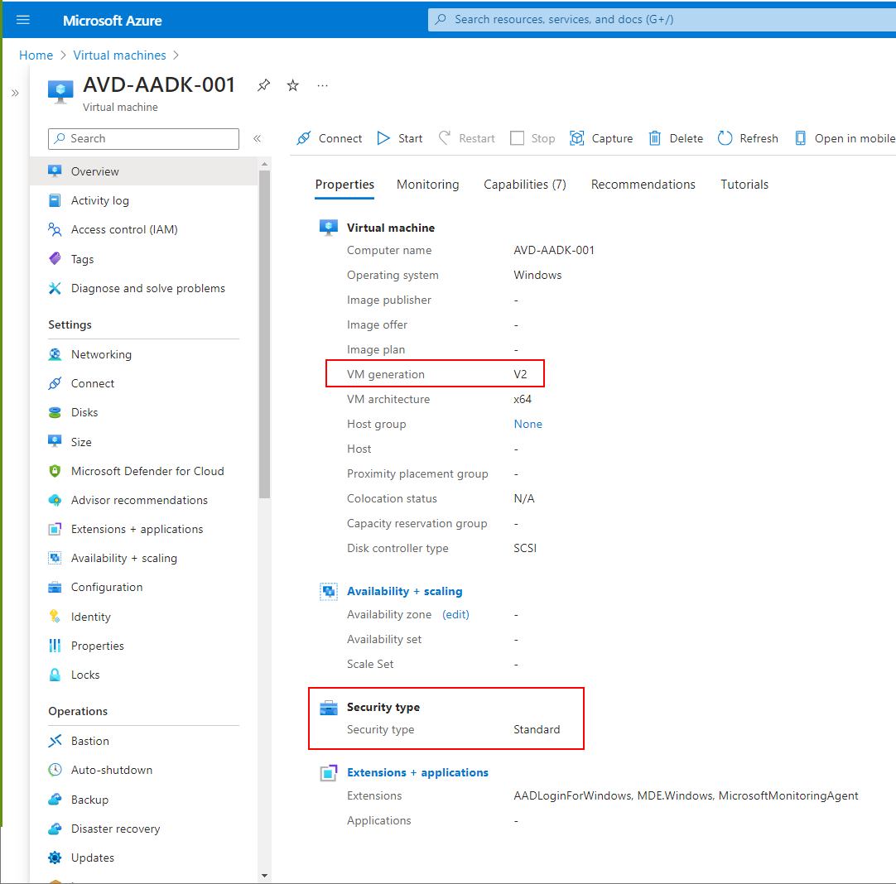
Task: Click Extensions + applications sidebar icon
Action: coord(55,530)
